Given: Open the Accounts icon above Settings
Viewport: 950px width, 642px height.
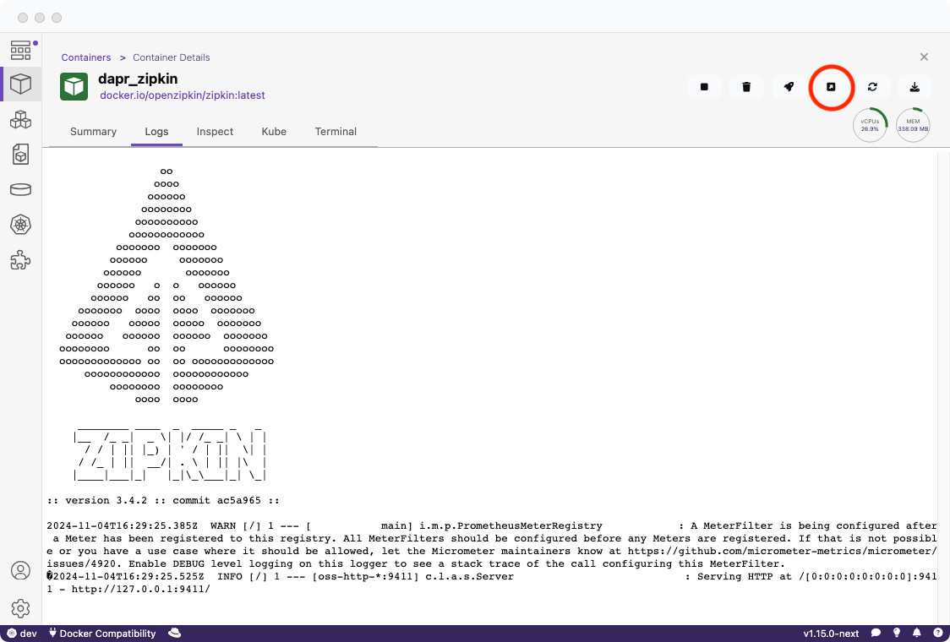Looking at the screenshot, I should (x=21, y=570).
